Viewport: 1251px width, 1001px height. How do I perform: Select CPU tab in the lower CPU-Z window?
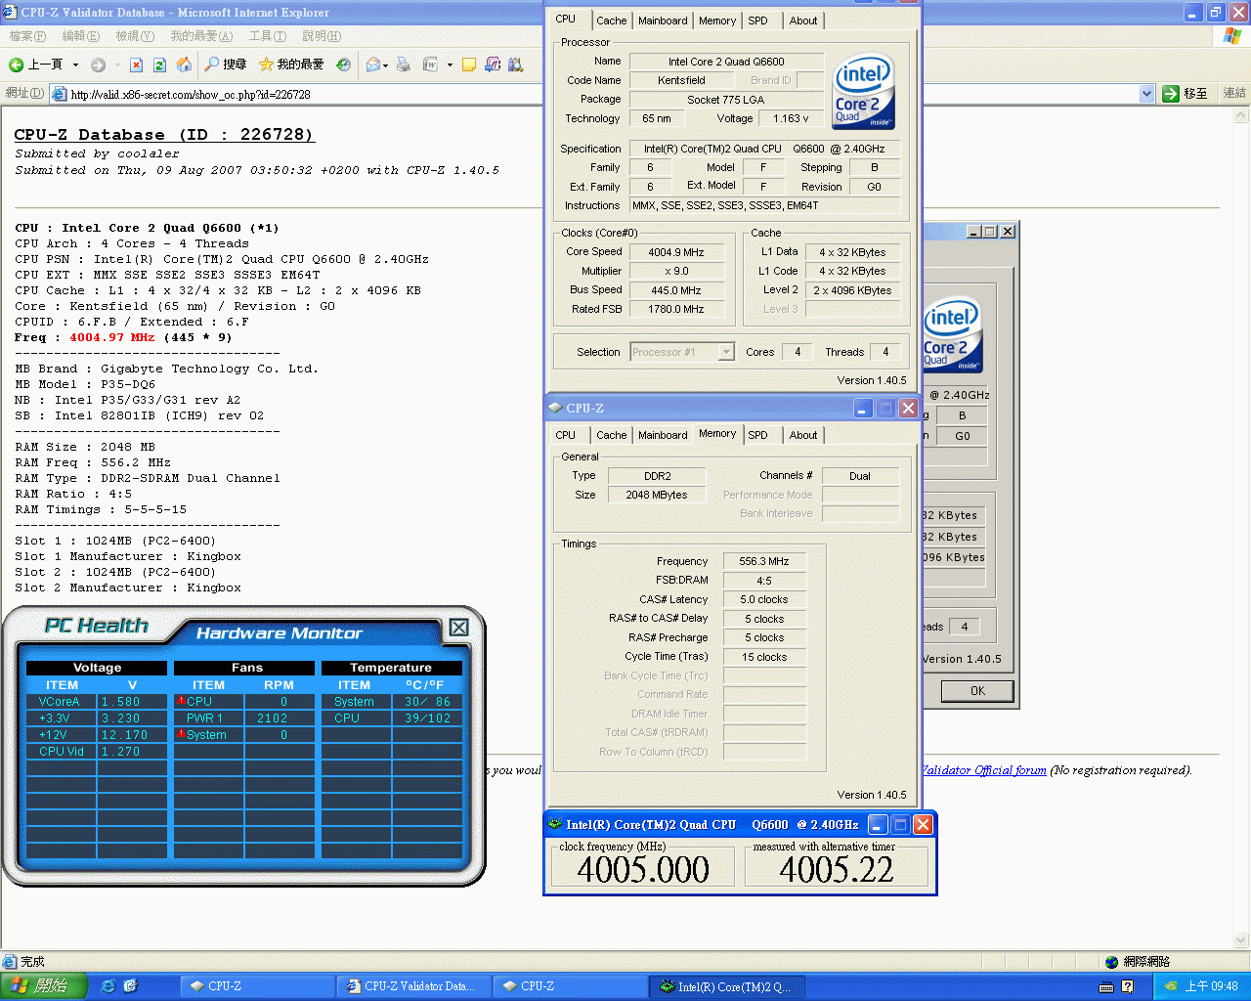(x=566, y=435)
